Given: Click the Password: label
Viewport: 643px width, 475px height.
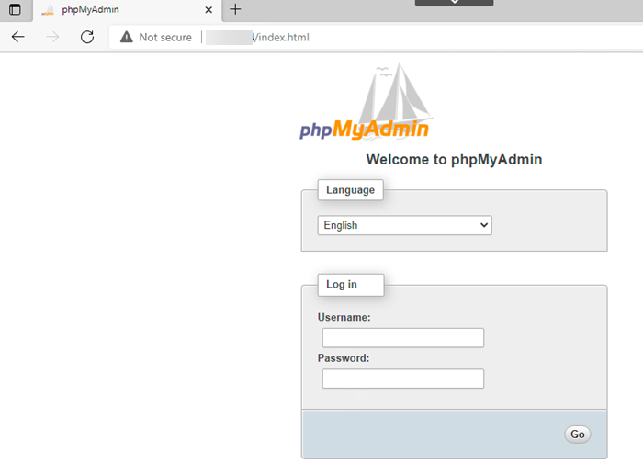Looking at the screenshot, I should pos(344,358).
